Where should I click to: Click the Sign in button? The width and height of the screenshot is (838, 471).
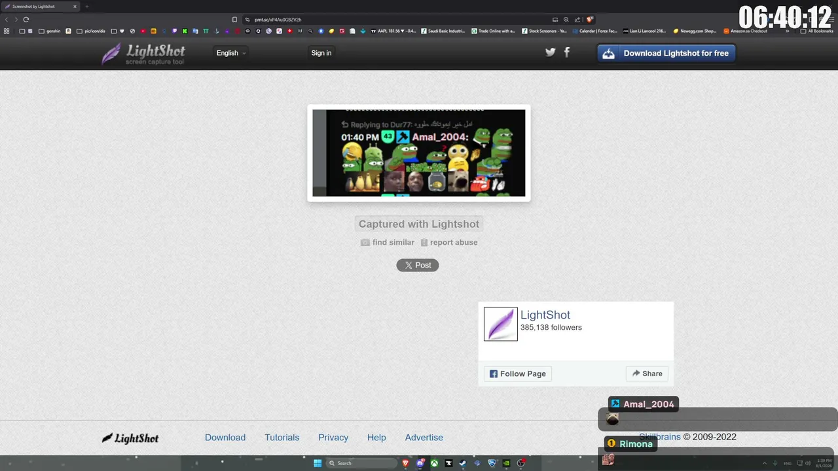point(321,53)
